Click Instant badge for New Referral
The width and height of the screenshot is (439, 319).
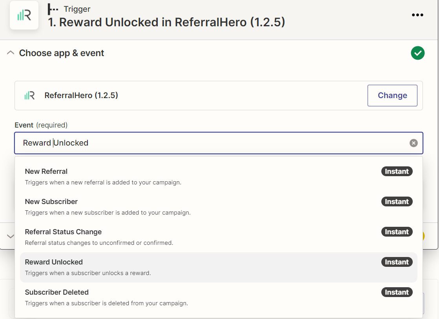397,171
